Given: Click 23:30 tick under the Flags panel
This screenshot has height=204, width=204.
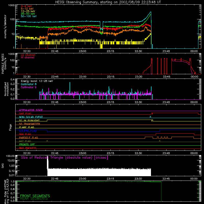Looking at the screenshot, I should (138, 153).
